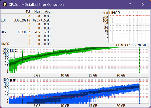Close the Detailed Error Correction window

[144, 4]
